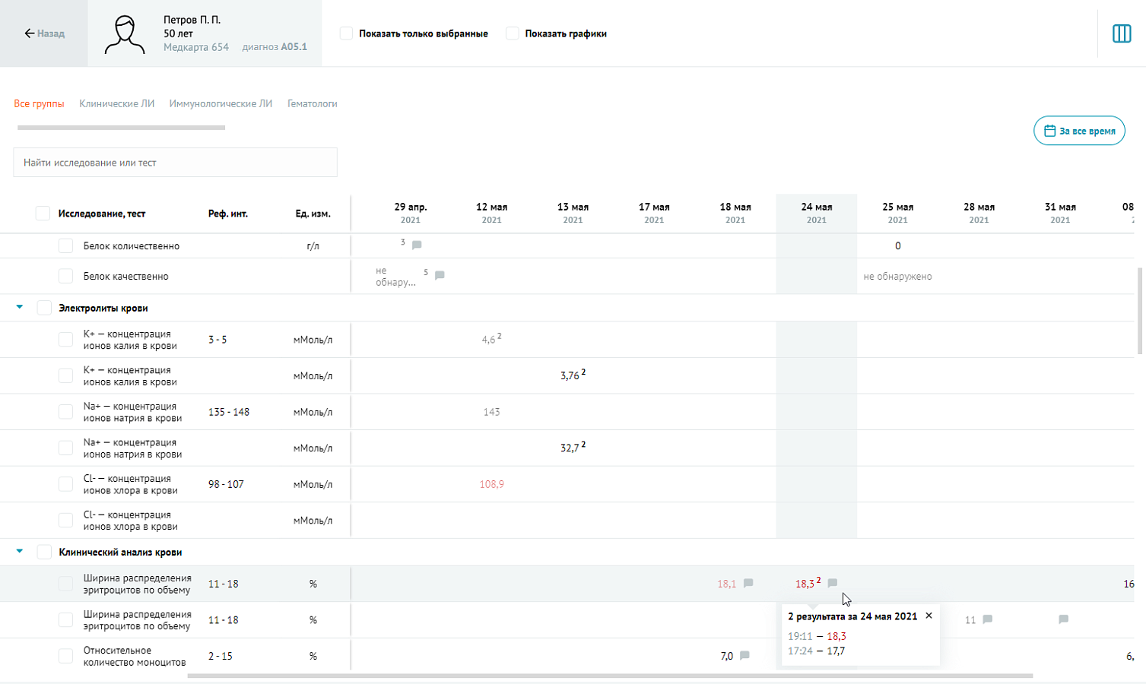Check the Электролиты крови group checkbox
1146x684 pixels.
click(x=44, y=308)
